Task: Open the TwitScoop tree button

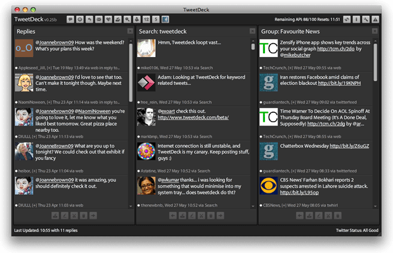Action: 137,19
